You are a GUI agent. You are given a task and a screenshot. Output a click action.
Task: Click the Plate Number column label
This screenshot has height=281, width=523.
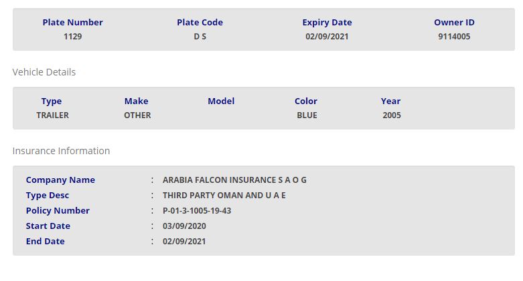pos(72,23)
